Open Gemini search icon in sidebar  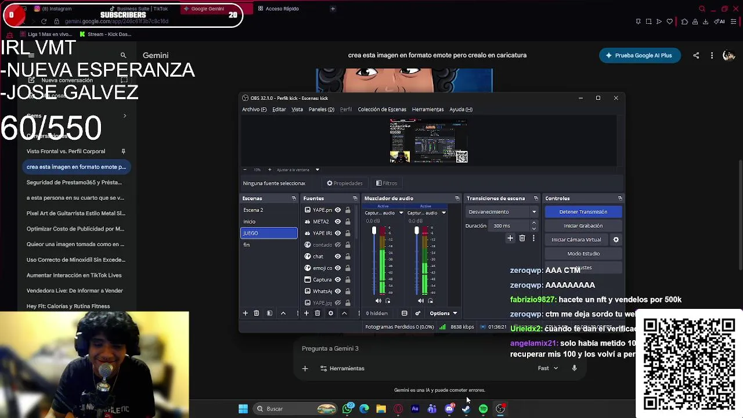(x=123, y=56)
